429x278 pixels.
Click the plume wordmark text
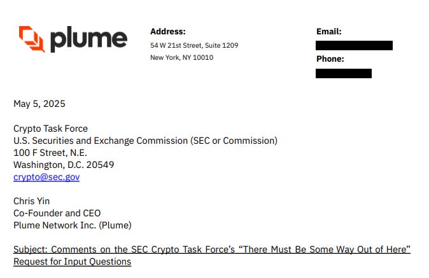89,39
